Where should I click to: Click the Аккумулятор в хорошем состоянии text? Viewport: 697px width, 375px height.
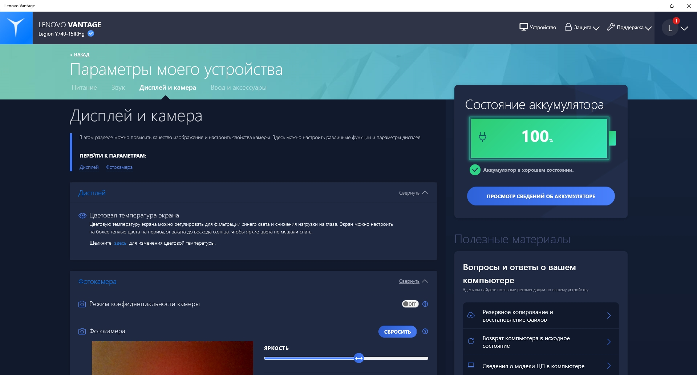[528, 170]
